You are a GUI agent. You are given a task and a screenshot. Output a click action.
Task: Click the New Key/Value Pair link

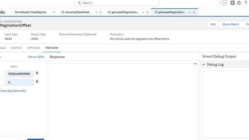point(13,91)
